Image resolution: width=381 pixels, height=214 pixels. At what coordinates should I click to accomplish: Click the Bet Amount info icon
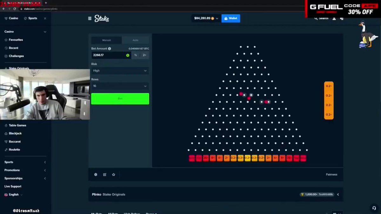coord(110,49)
